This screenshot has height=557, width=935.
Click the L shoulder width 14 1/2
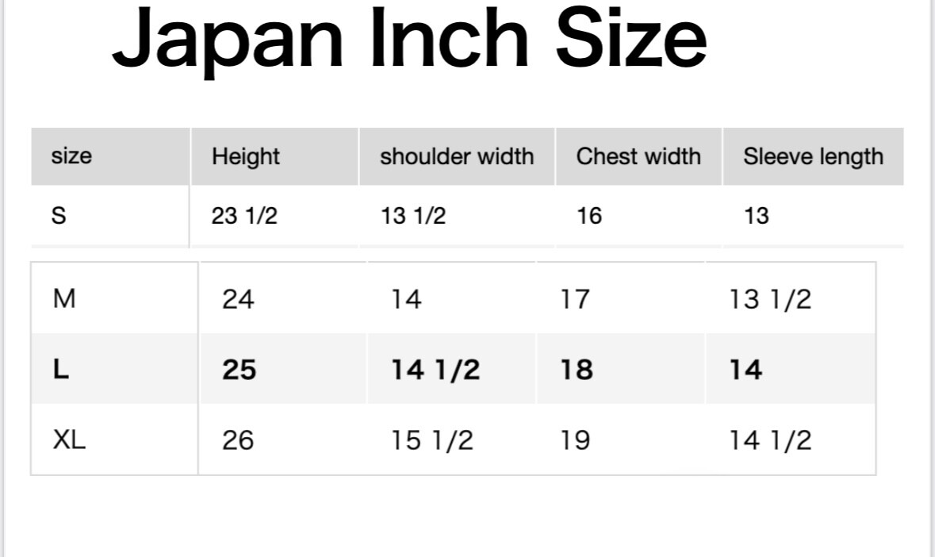[x=435, y=370]
